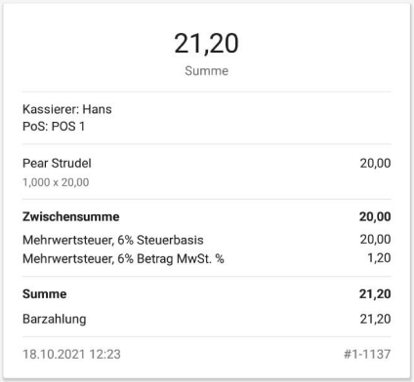Click the Zwischensumme amount 20,00
Screen dimensions: 414x382
(375, 216)
